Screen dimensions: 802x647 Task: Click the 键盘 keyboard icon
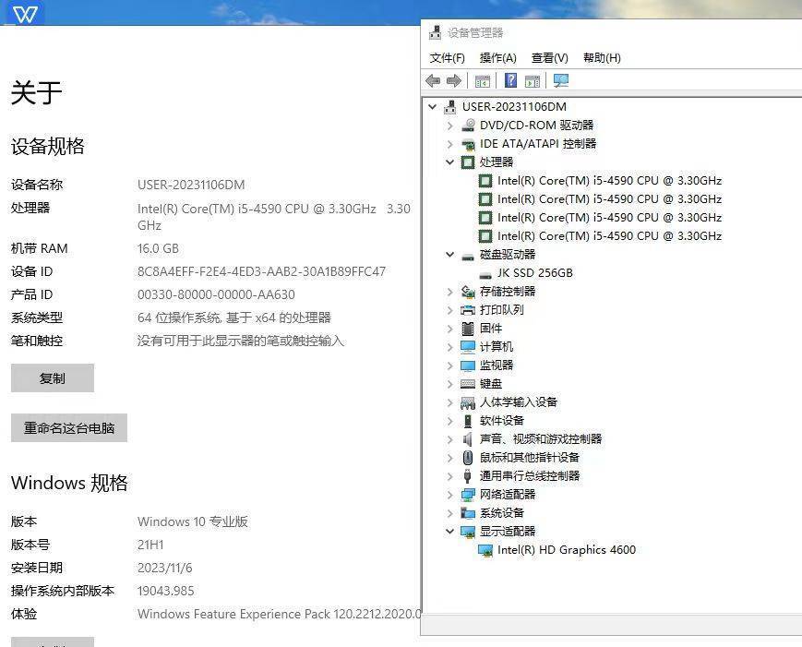tap(468, 384)
